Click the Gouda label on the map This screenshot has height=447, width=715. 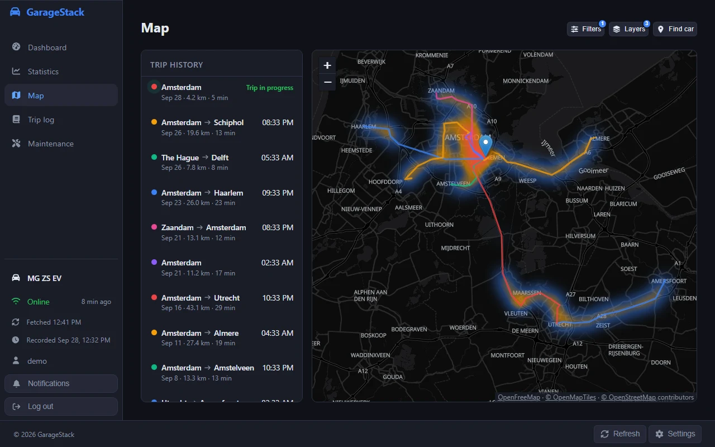(393, 377)
